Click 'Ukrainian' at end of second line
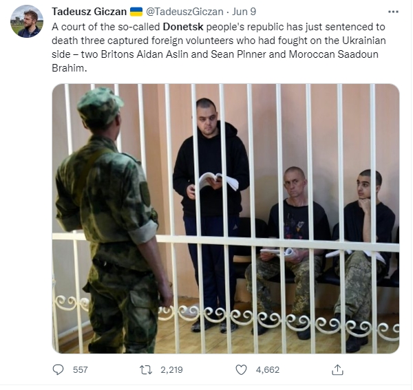Viewport: 413px width, 390px height. tap(363, 41)
